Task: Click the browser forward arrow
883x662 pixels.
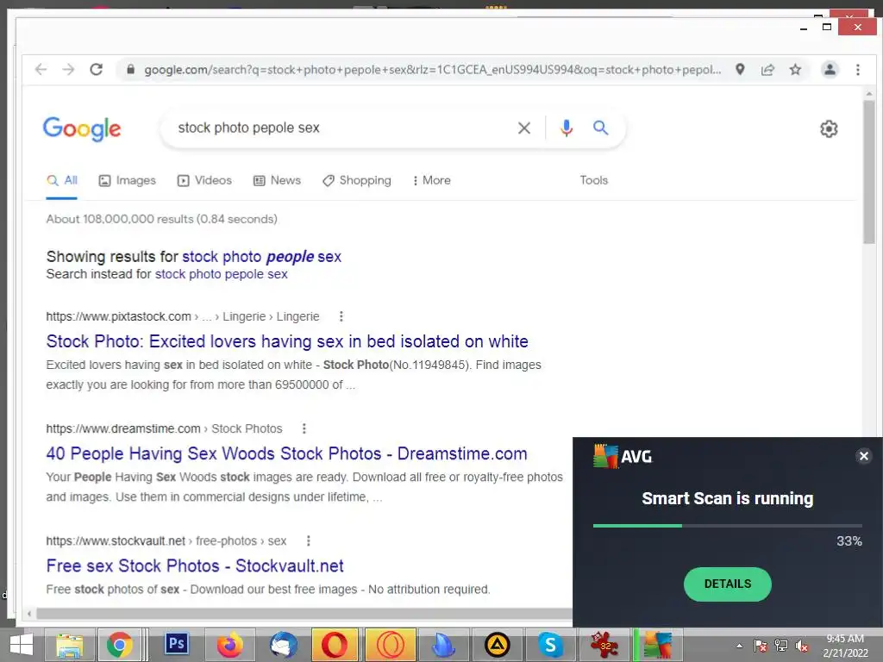Action: [x=68, y=69]
